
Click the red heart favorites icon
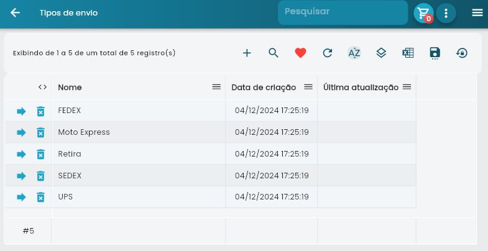pyautogui.click(x=300, y=53)
